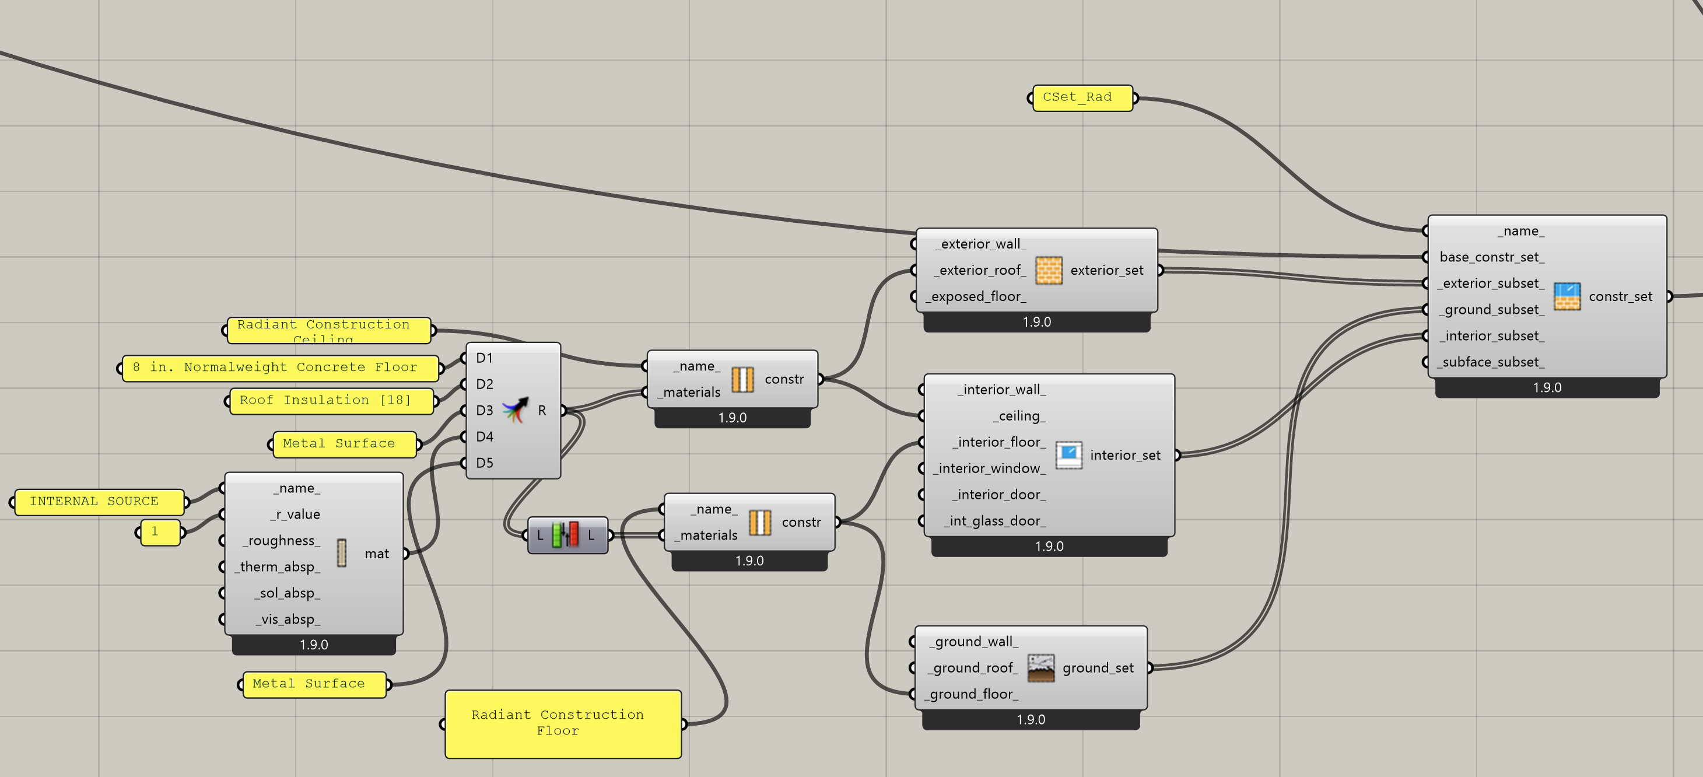Click the interior_set window icon
The width and height of the screenshot is (1703, 777).
(x=1068, y=455)
